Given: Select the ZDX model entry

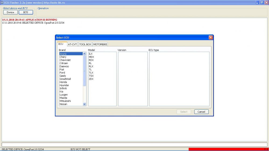Looking at the screenshot, I should 91,79.
